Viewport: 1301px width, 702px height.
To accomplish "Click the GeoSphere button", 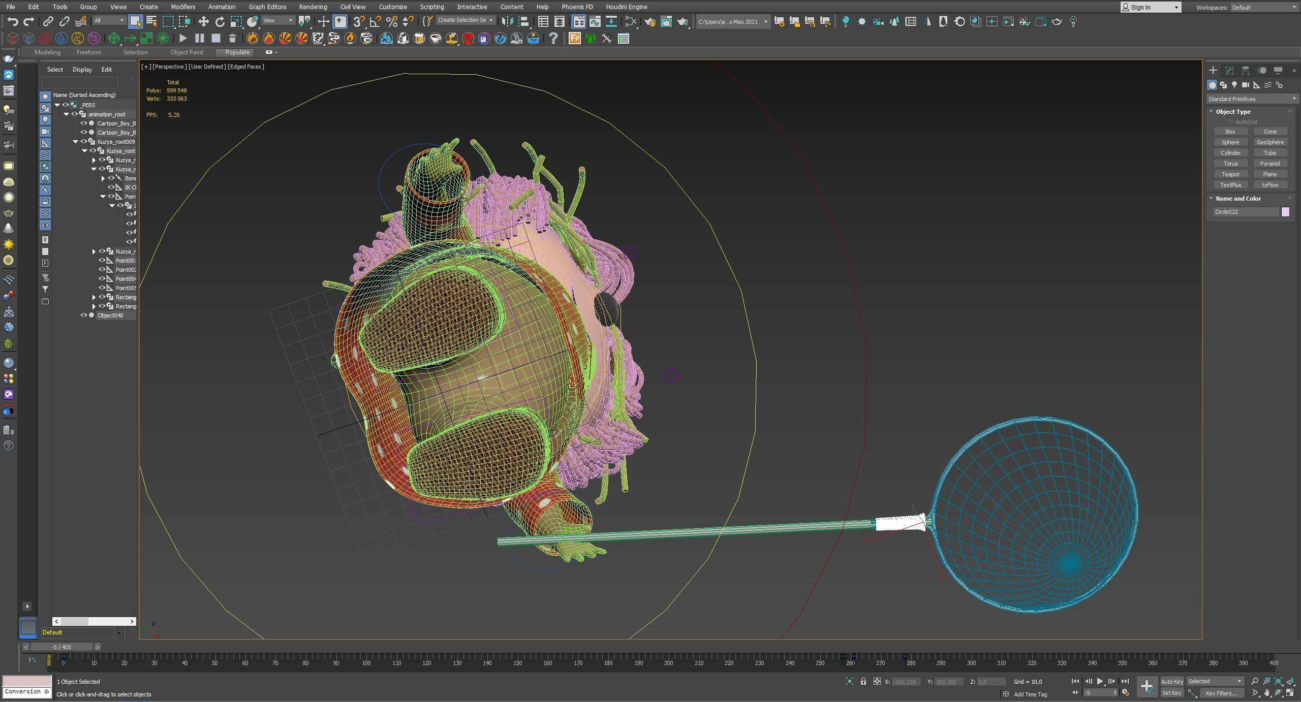I will pos(1270,142).
